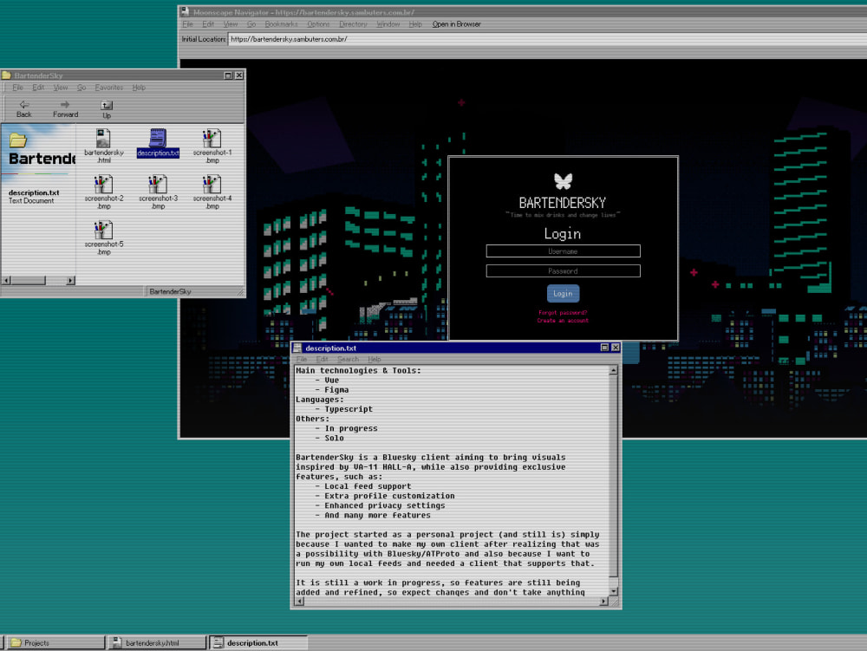Open Help menu in description.txt window
The height and width of the screenshot is (651, 867).
pos(375,359)
